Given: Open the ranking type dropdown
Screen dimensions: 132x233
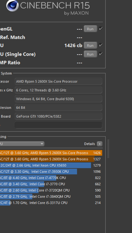Looking at the screenshot, I should (x=22, y=144).
